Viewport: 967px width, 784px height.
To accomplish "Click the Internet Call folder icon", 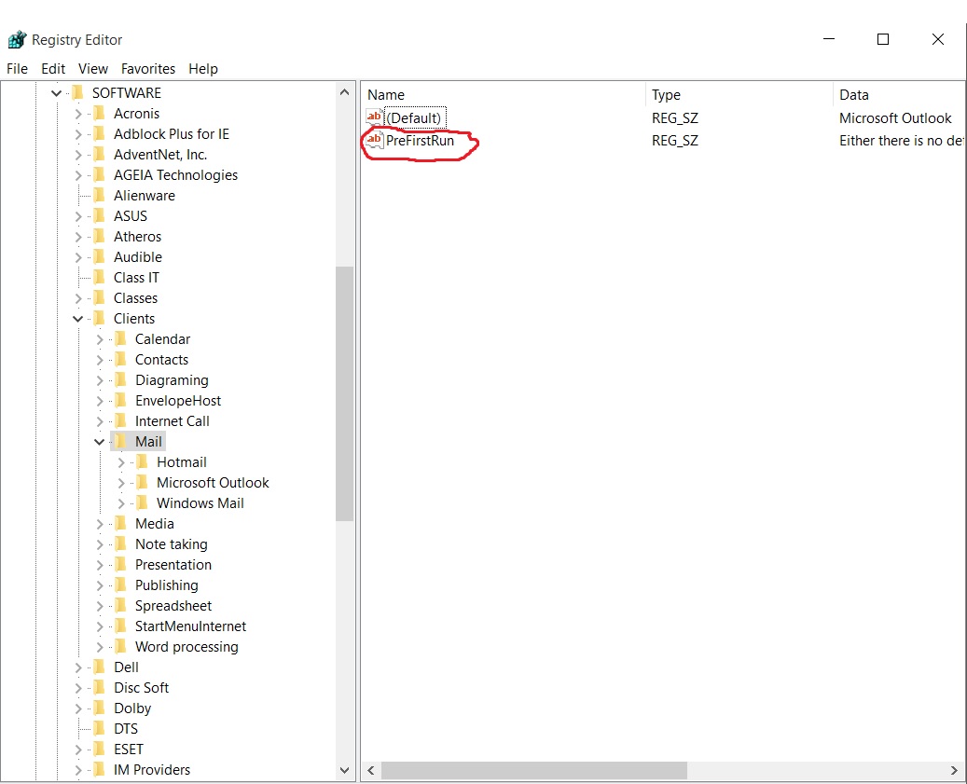I will [121, 421].
